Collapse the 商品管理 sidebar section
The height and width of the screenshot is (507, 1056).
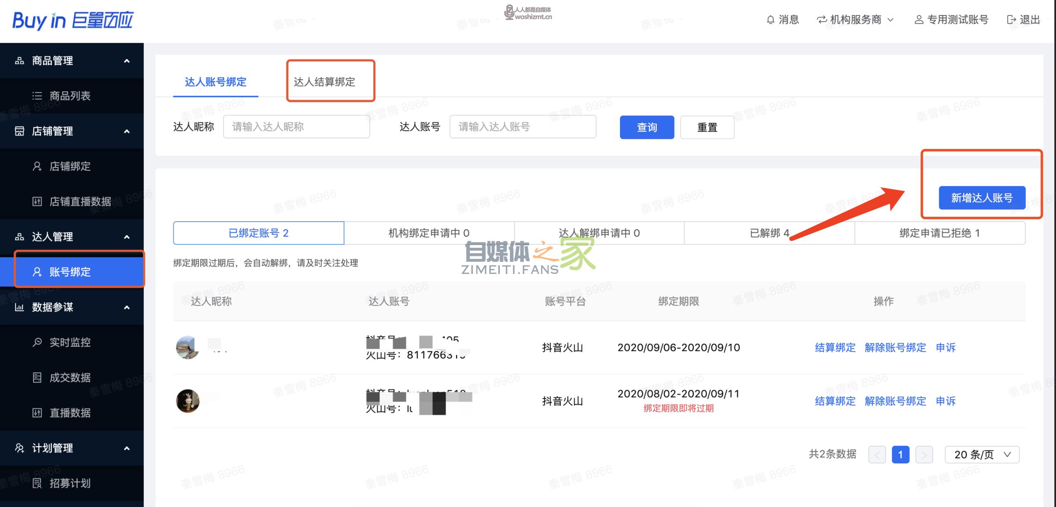click(127, 61)
